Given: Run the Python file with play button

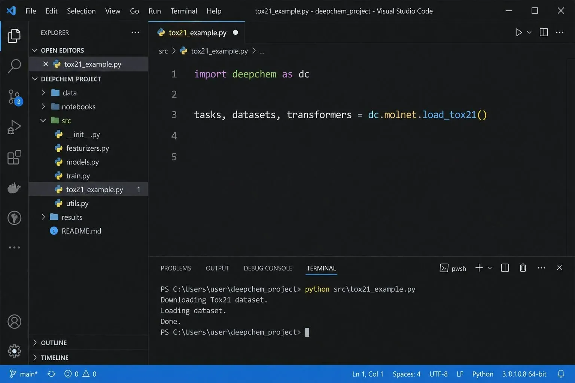Looking at the screenshot, I should (519, 33).
